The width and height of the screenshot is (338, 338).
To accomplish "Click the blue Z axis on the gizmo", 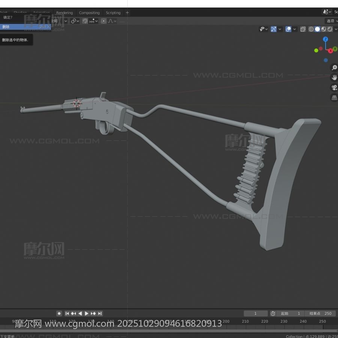I will pyautogui.click(x=326, y=39).
